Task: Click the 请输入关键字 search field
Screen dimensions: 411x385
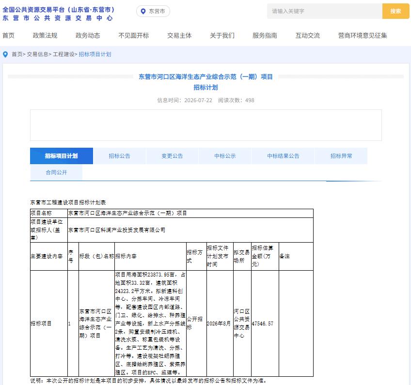Action: tap(325, 11)
